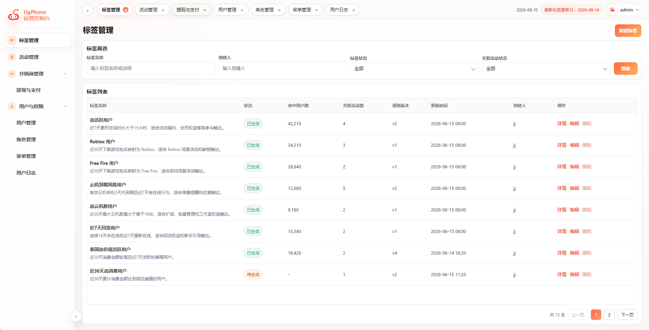Click the 42,210 user count cell
Image resolution: width=649 pixels, height=330 pixels.
(x=294, y=123)
